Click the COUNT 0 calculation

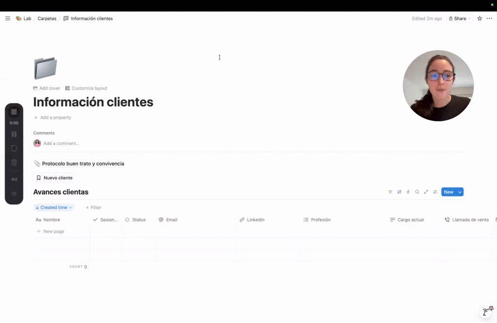pos(78,267)
